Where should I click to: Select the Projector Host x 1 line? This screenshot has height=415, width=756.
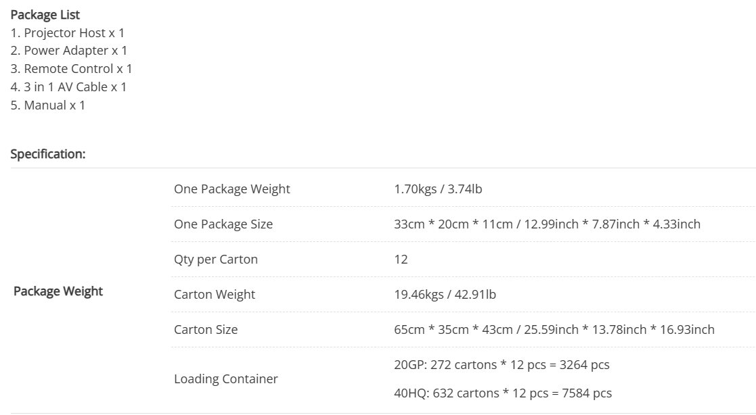coord(68,32)
